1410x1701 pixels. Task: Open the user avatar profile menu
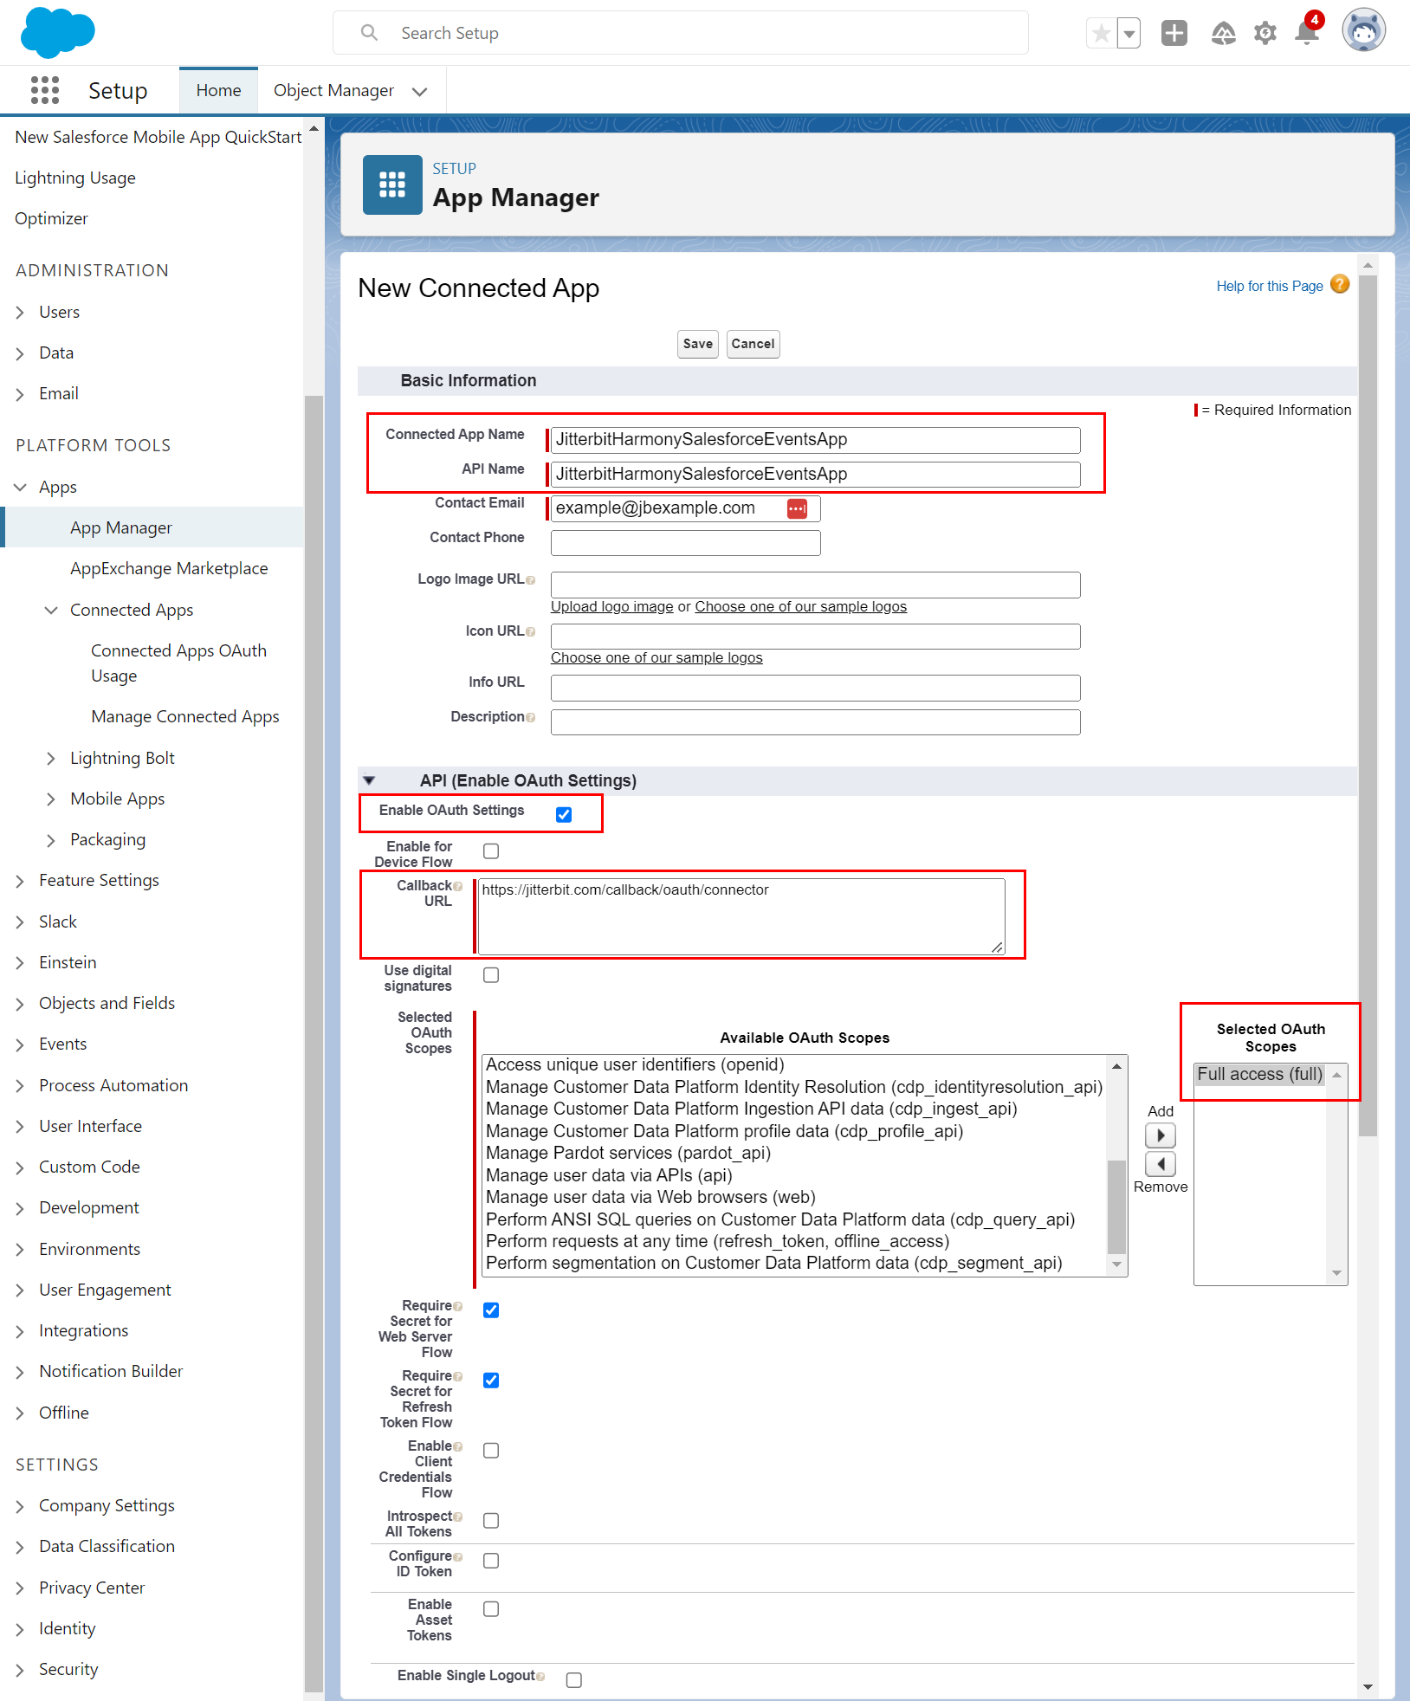1363,29
